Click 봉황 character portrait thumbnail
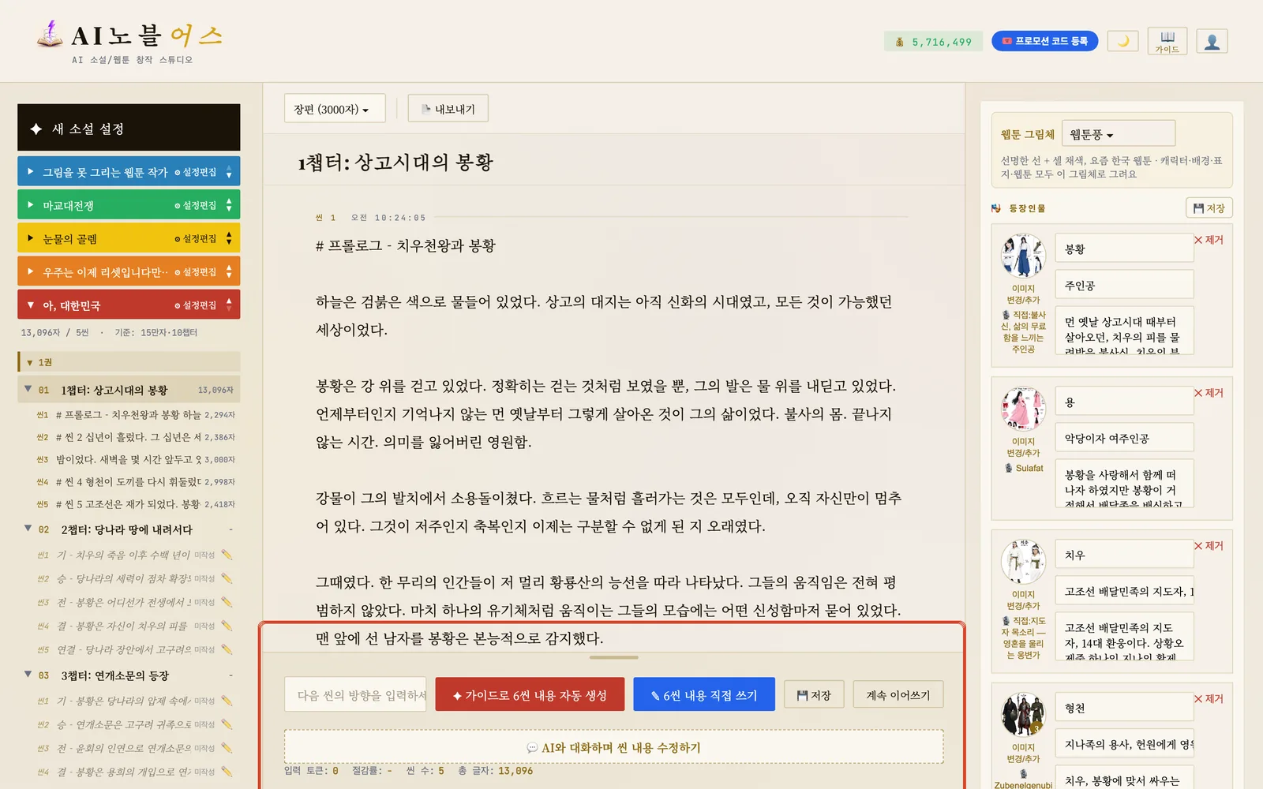This screenshot has height=789, width=1263. point(1023,255)
